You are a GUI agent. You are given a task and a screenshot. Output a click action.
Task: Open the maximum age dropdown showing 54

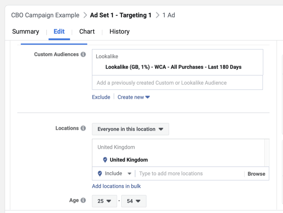134,201
